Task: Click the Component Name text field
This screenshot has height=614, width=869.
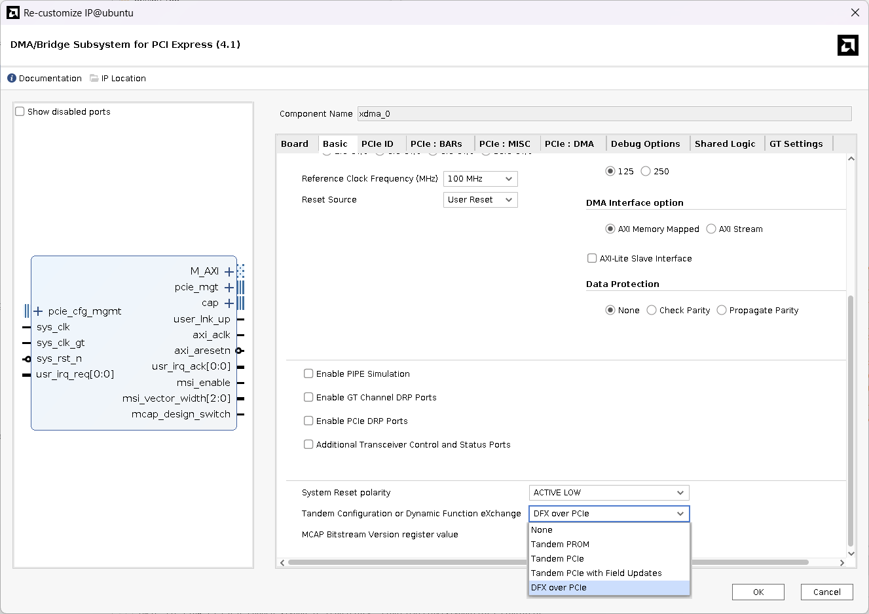Action: [604, 113]
